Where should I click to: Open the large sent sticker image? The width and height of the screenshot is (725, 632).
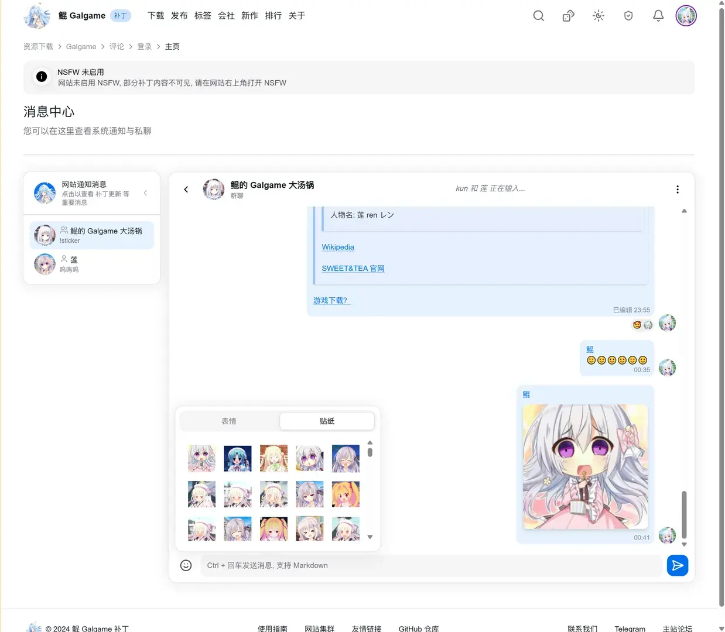[585, 466]
